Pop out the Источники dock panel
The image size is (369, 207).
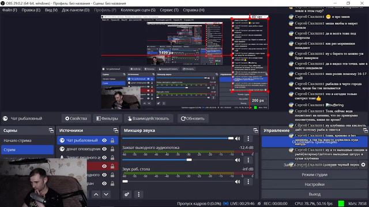tap(115, 131)
